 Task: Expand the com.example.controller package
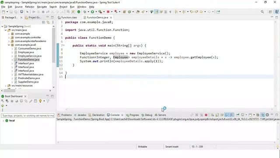click(x=9, y=37)
